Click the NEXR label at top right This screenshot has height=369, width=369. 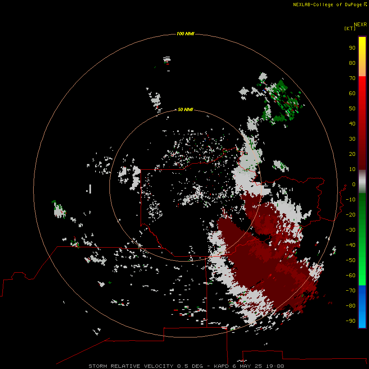360,25
